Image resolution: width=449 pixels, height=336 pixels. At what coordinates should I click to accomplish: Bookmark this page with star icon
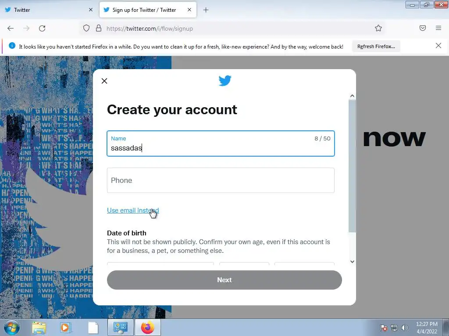pos(378,28)
